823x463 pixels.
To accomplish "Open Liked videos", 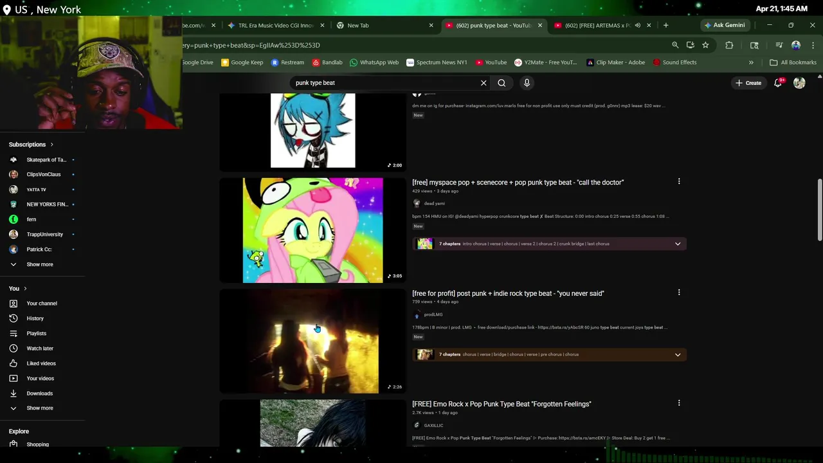I will click(42, 363).
